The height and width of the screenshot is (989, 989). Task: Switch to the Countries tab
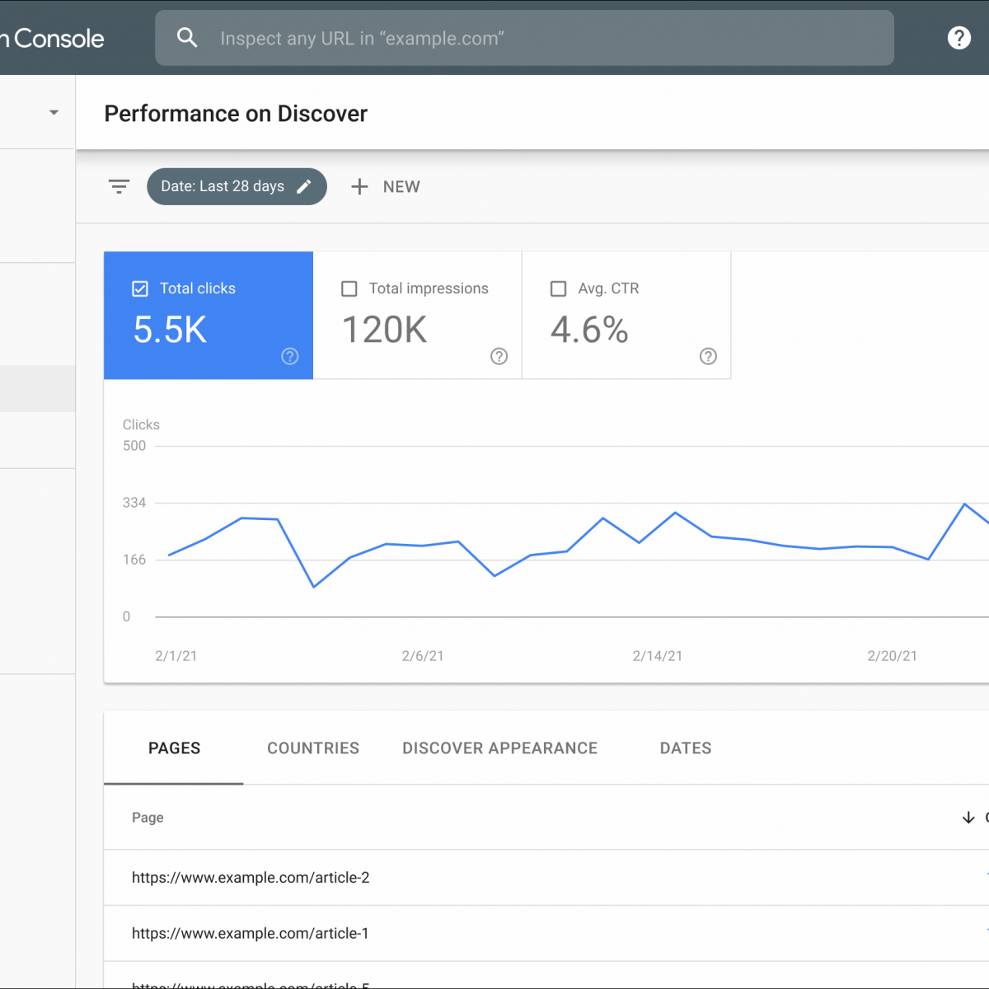[x=313, y=748]
